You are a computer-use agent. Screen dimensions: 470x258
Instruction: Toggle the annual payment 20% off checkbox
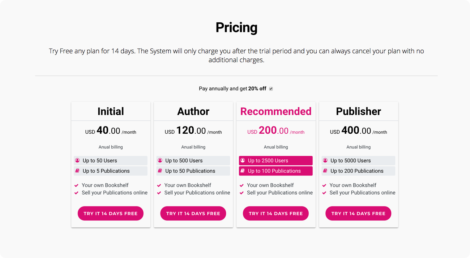(270, 88)
